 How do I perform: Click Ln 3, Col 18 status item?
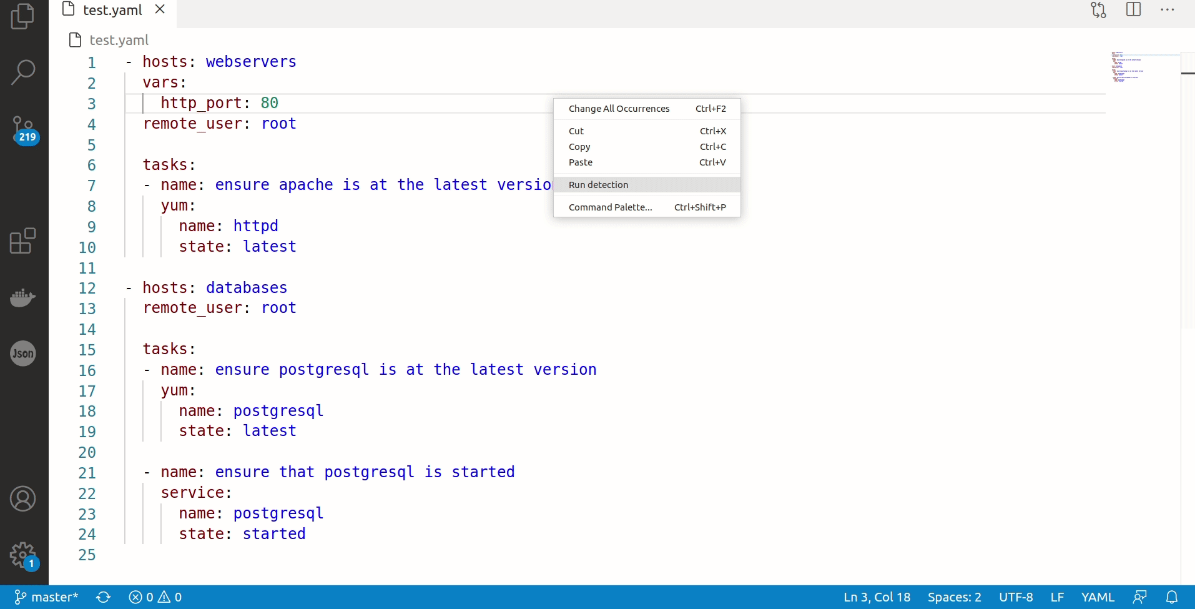coord(877,597)
